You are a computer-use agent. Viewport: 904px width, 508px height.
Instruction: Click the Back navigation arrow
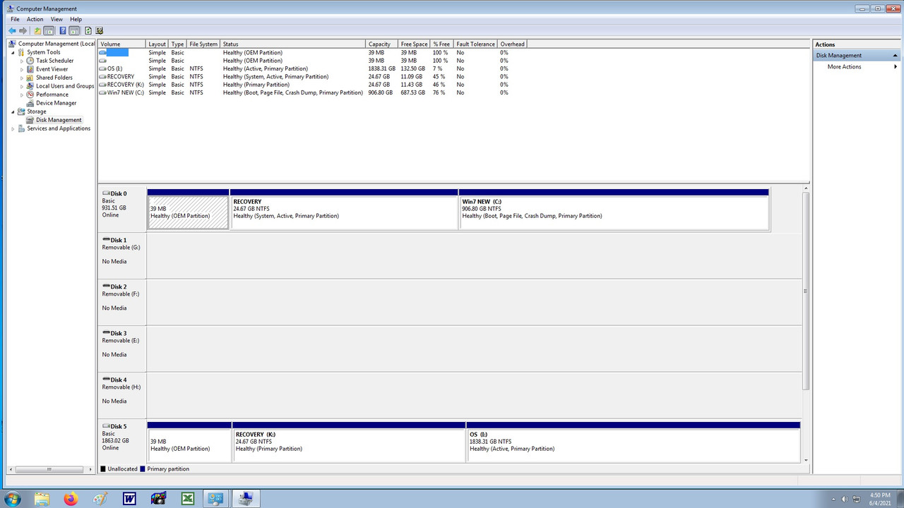point(12,30)
